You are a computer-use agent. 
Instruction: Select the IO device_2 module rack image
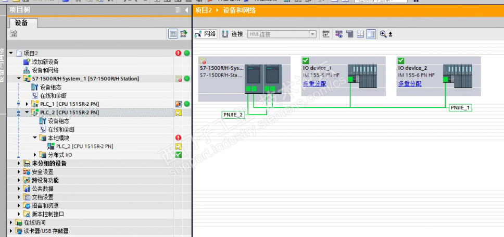click(x=458, y=76)
